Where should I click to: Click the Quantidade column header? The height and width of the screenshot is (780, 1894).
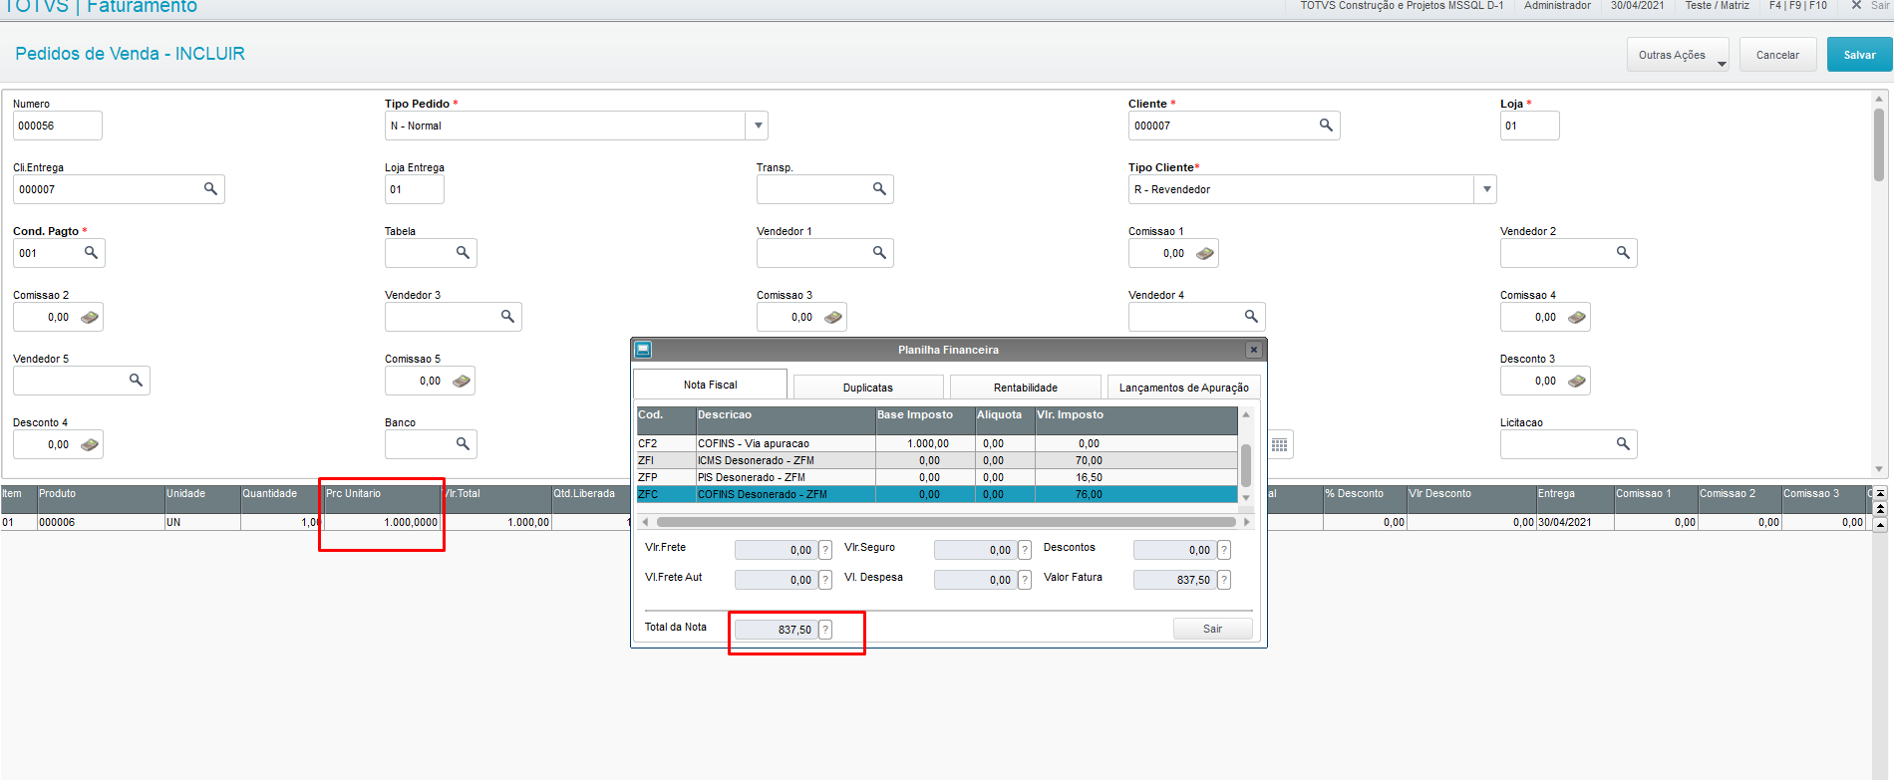[281, 499]
